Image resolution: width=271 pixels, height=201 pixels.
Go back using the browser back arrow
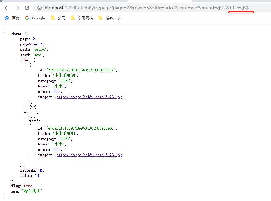[7, 8]
